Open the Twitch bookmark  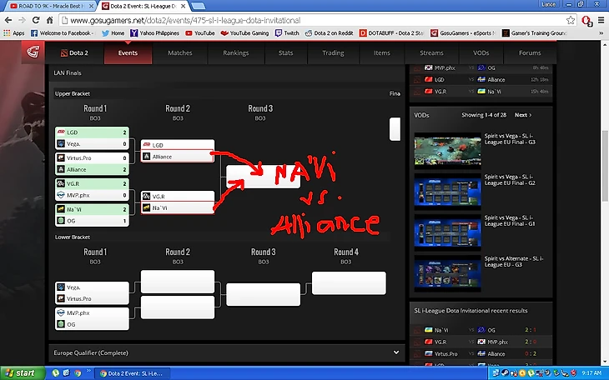pyautogui.click(x=286, y=33)
